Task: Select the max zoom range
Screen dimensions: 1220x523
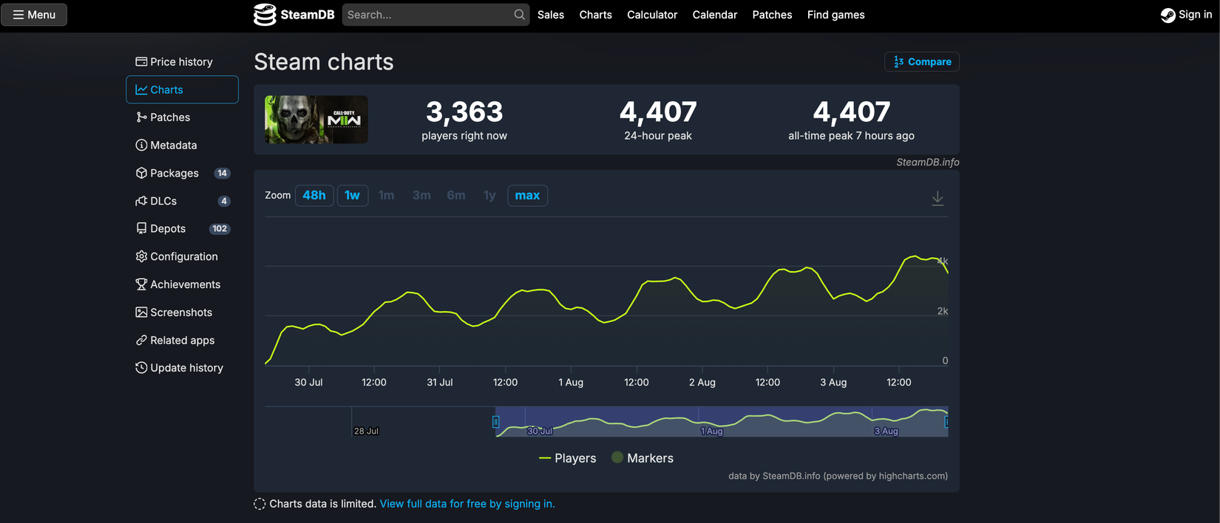Action: [x=527, y=196]
